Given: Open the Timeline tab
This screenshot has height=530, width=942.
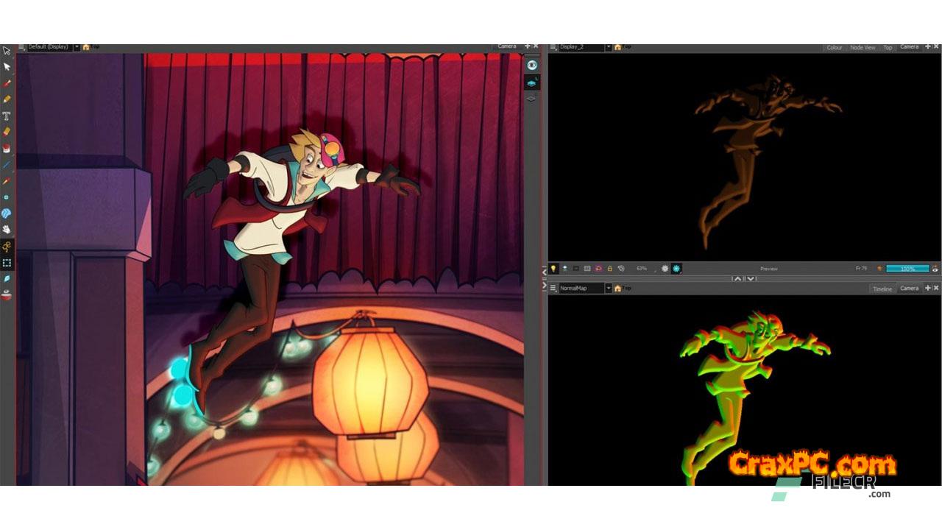Looking at the screenshot, I should (x=882, y=289).
